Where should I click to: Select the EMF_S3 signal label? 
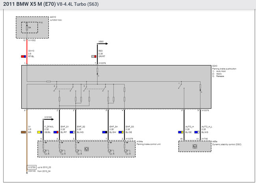[x=130, y=127]
